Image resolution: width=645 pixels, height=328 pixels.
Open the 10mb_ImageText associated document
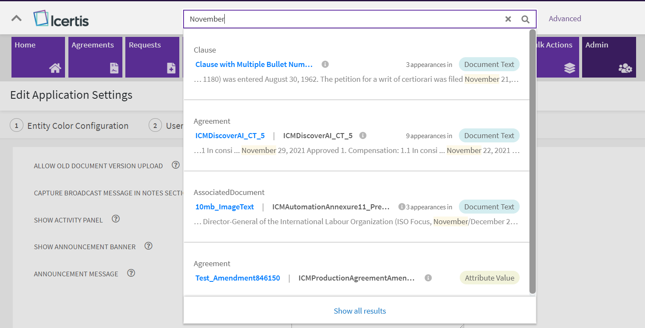(x=224, y=207)
